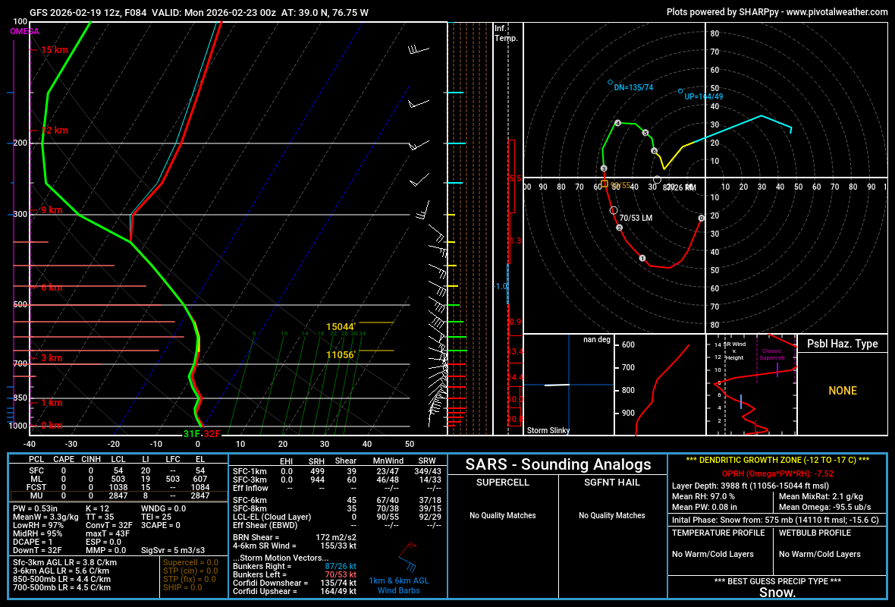Screen dimensions: 895x607
Task: Select hodograph point labeled 4
Action: [x=618, y=121]
